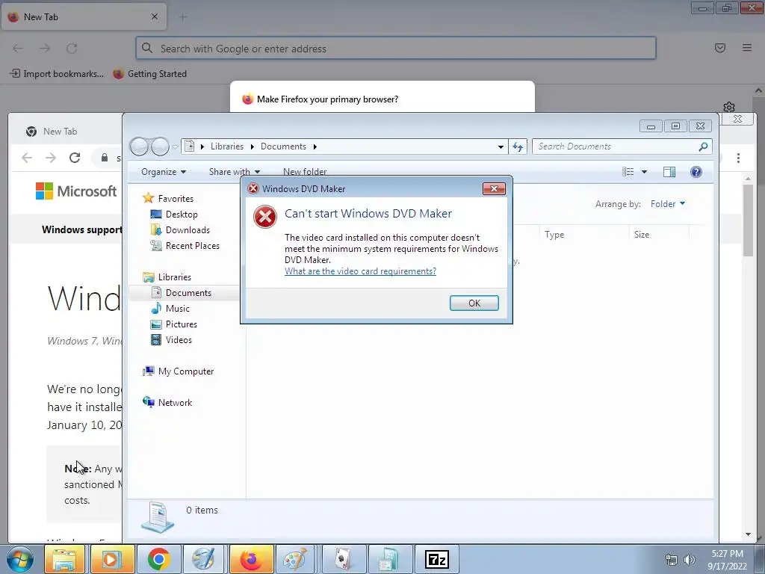Select Libraries in the navigation pane
The image size is (765, 574).
(x=174, y=277)
